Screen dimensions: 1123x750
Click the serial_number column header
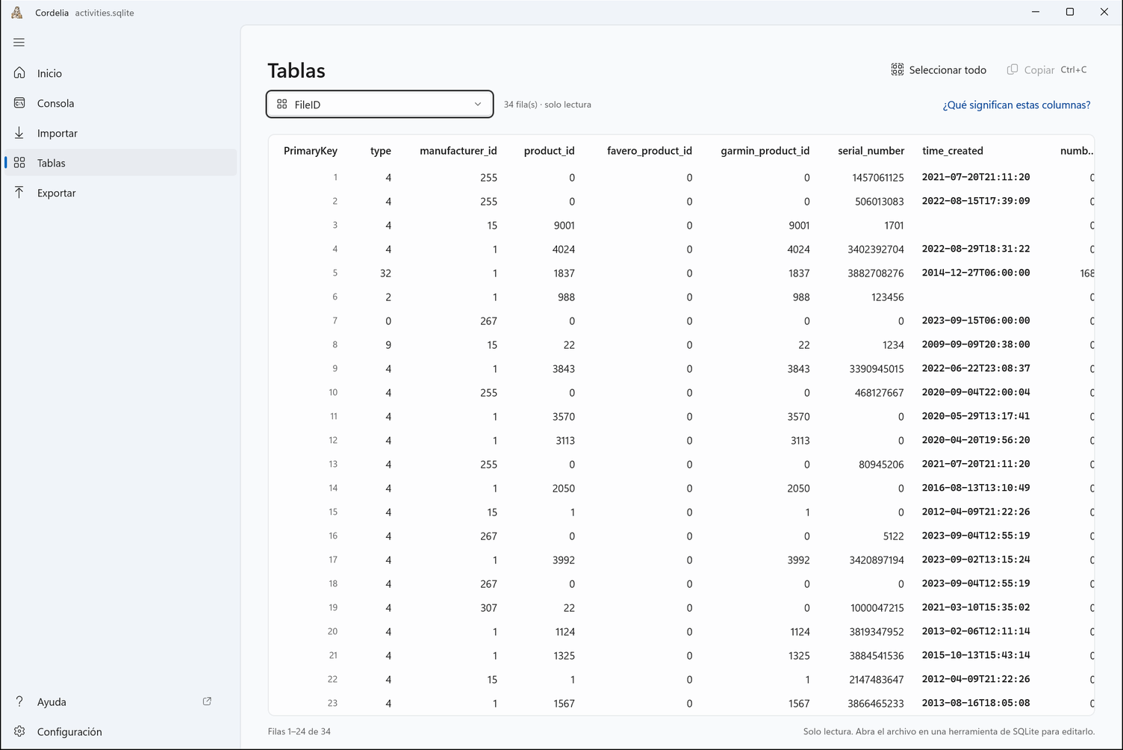click(871, 151)
